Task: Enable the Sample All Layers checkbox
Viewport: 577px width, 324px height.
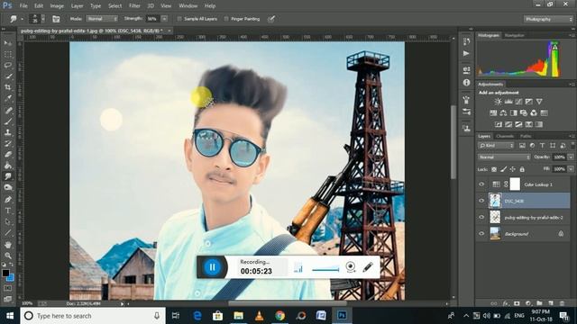Action: click(179, 19)
